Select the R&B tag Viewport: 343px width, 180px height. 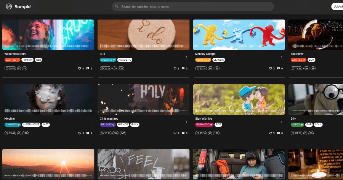[x=38, y=60]
